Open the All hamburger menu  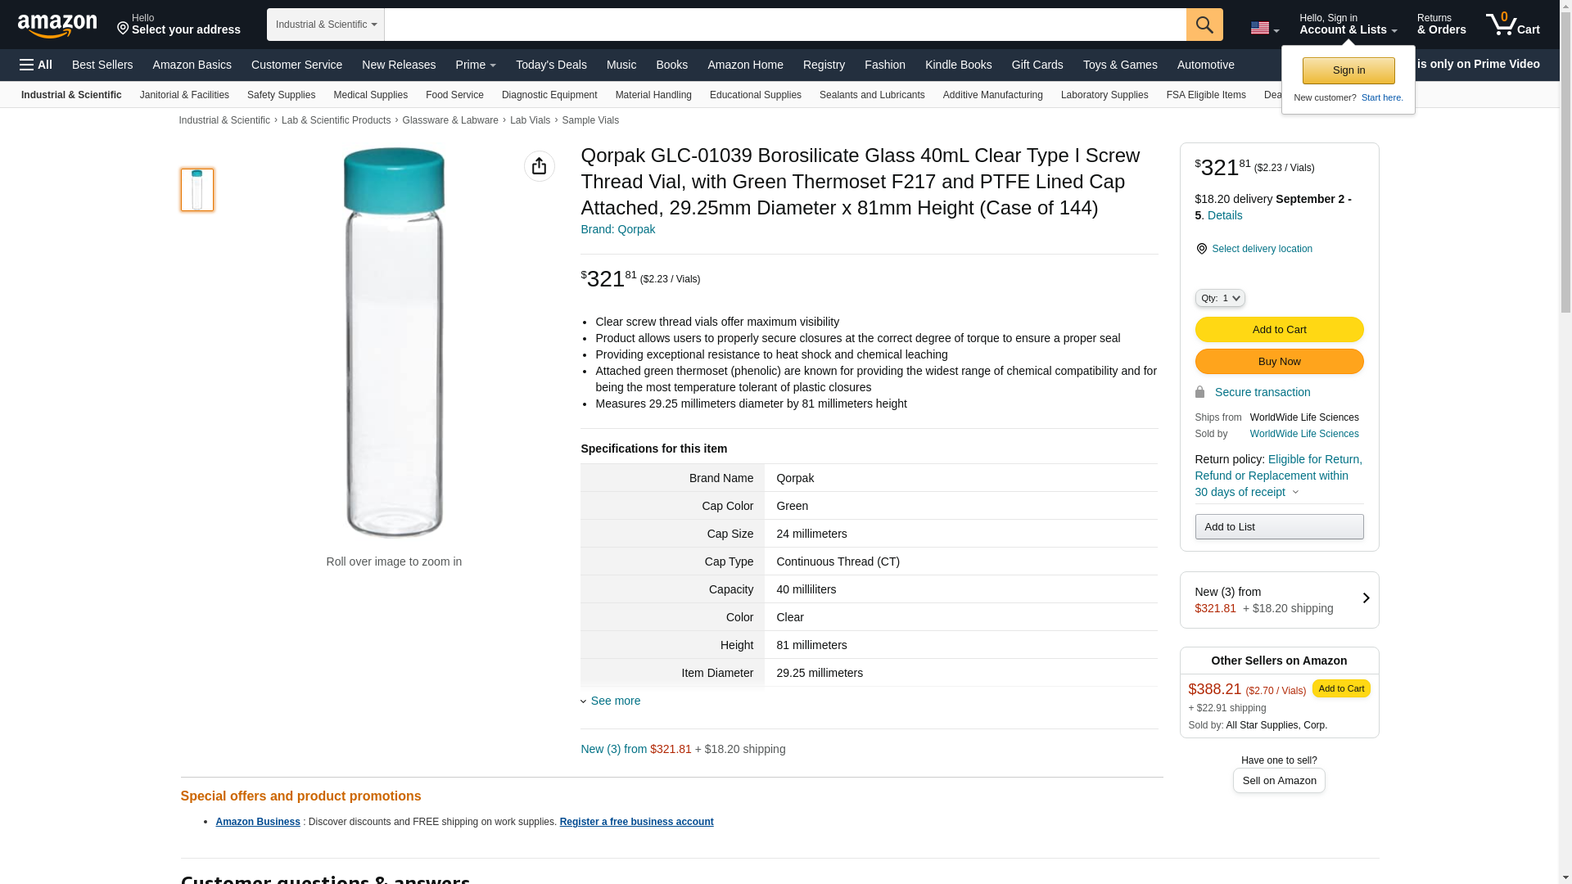(x=36, y=65)
